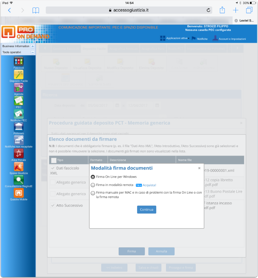Toggle Dati fascicolo XML checkbox
The width and height of the screenshot is (258, 278).
tap(53, 168)
